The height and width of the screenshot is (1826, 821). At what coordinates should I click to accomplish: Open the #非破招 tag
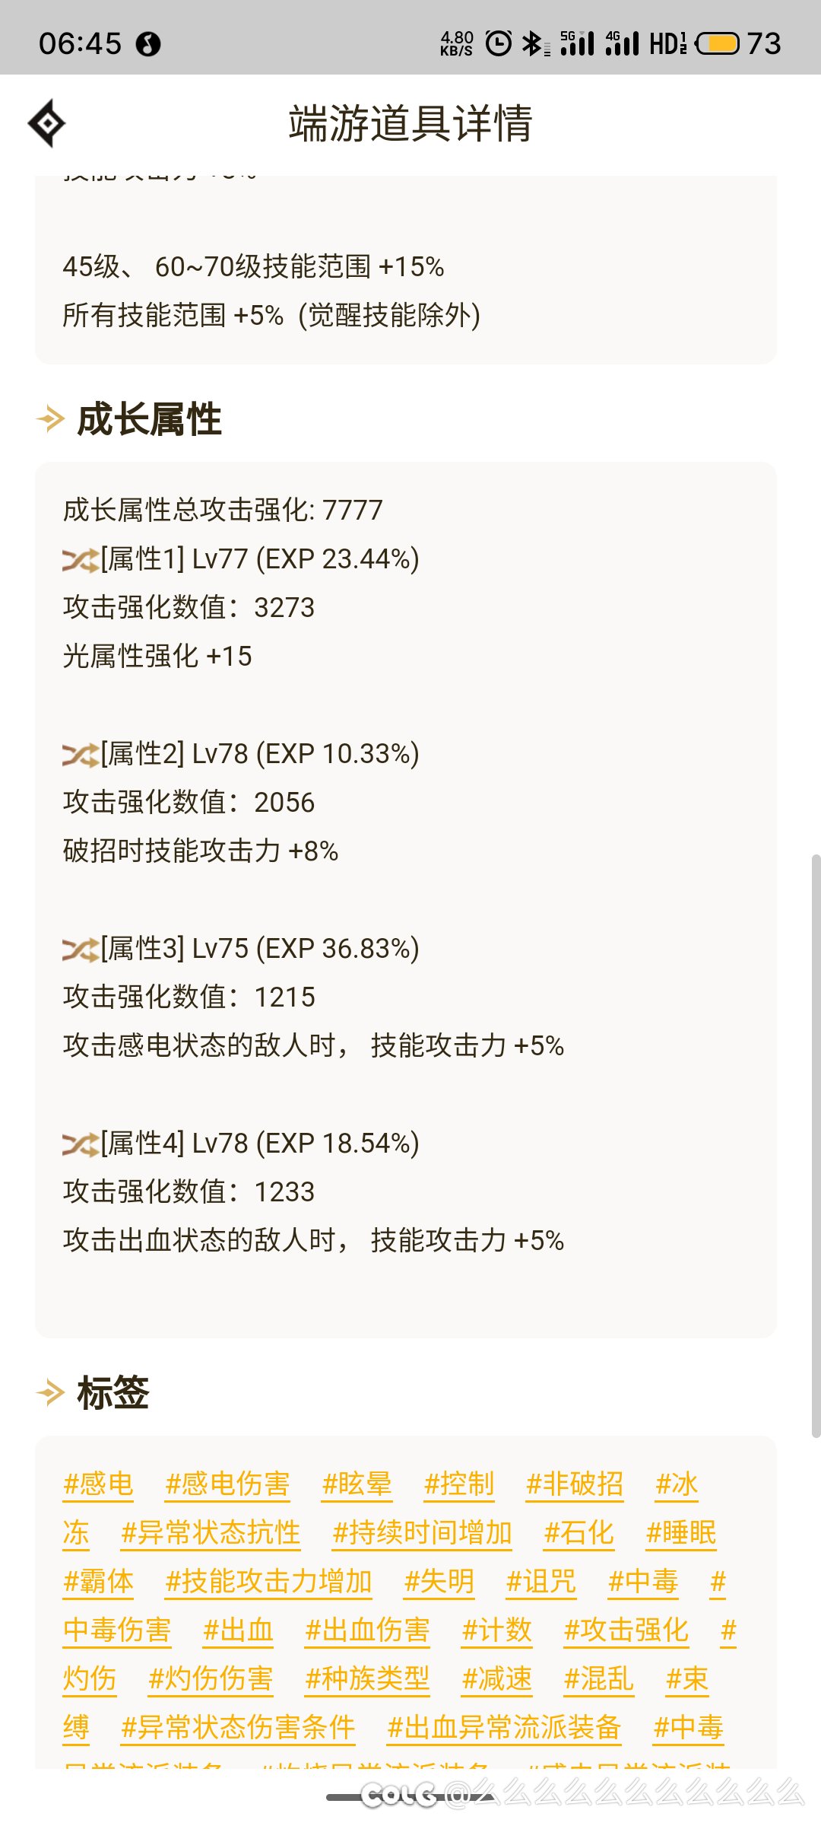click(x=575, y=1484)
